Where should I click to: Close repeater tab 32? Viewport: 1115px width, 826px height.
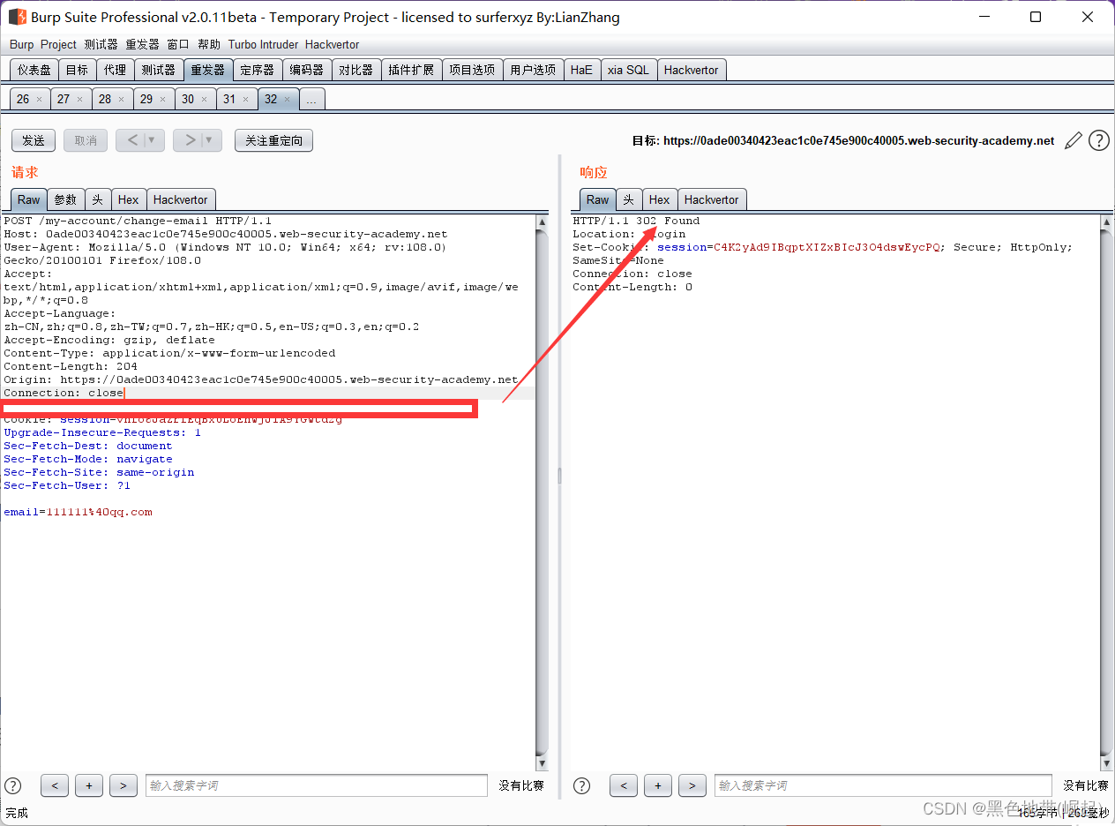288,100
